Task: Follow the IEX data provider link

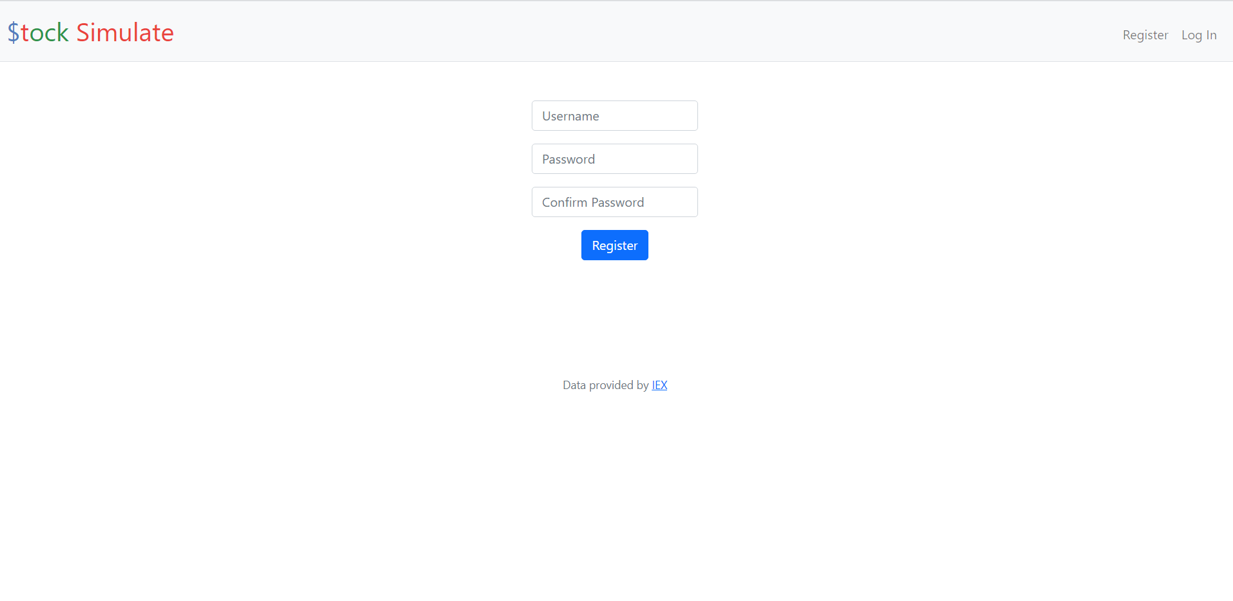Action: click(659, 385)
